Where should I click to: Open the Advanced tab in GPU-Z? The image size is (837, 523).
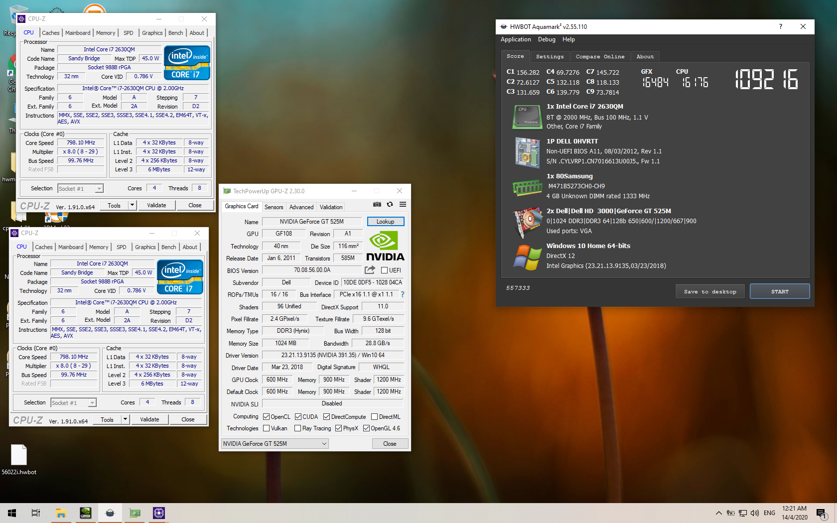301,207
